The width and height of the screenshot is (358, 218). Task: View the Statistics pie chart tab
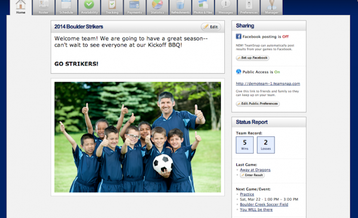(158, 7)
